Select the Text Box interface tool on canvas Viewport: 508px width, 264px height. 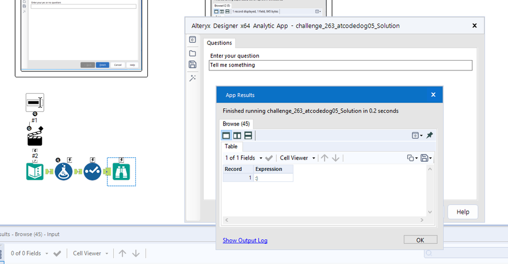(35, 103)
